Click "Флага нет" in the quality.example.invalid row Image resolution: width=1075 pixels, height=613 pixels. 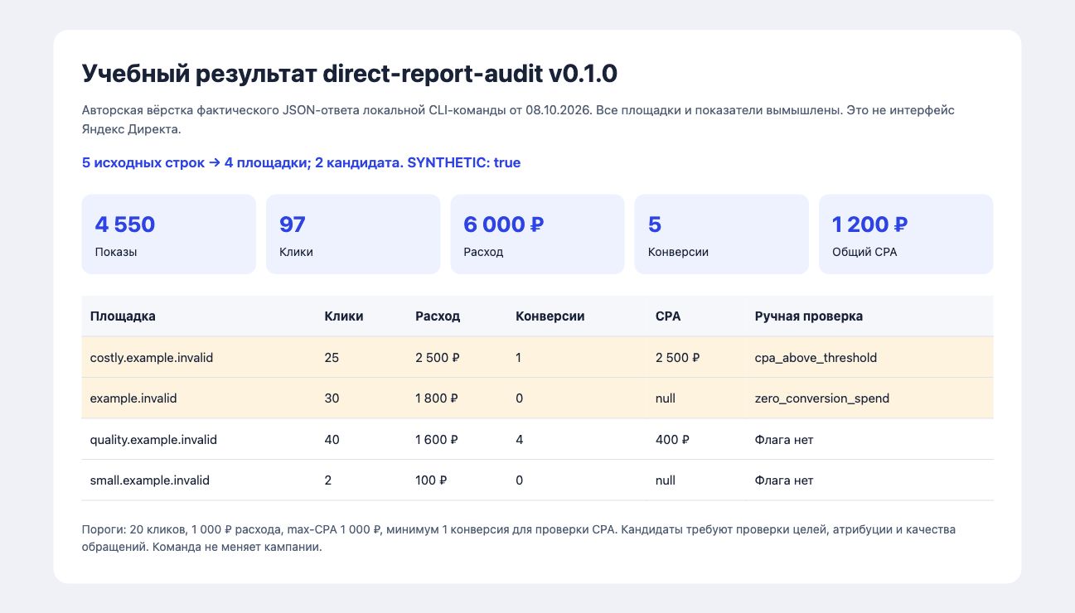784,440
